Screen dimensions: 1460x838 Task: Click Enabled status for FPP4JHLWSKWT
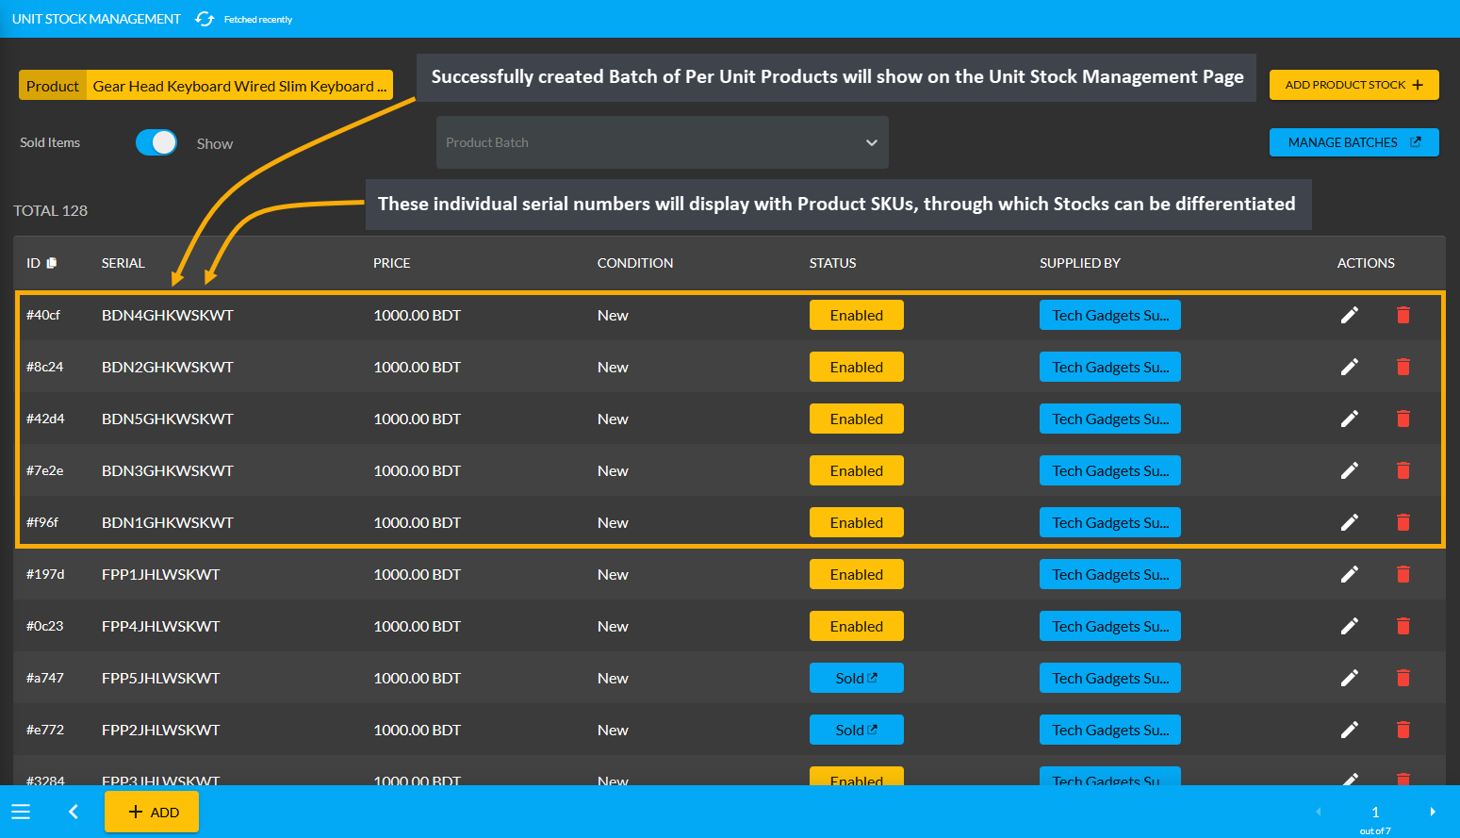(x=856, y=626)
